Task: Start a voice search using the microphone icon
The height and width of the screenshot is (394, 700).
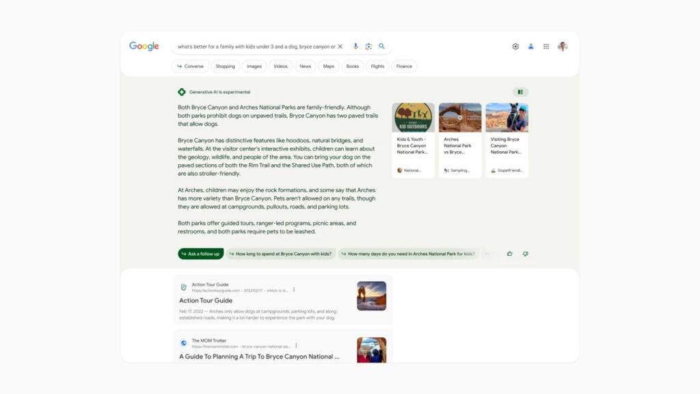Action: (x=355, y=46)
